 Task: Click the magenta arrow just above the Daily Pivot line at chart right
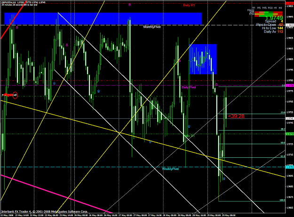(x=216, y=85)
